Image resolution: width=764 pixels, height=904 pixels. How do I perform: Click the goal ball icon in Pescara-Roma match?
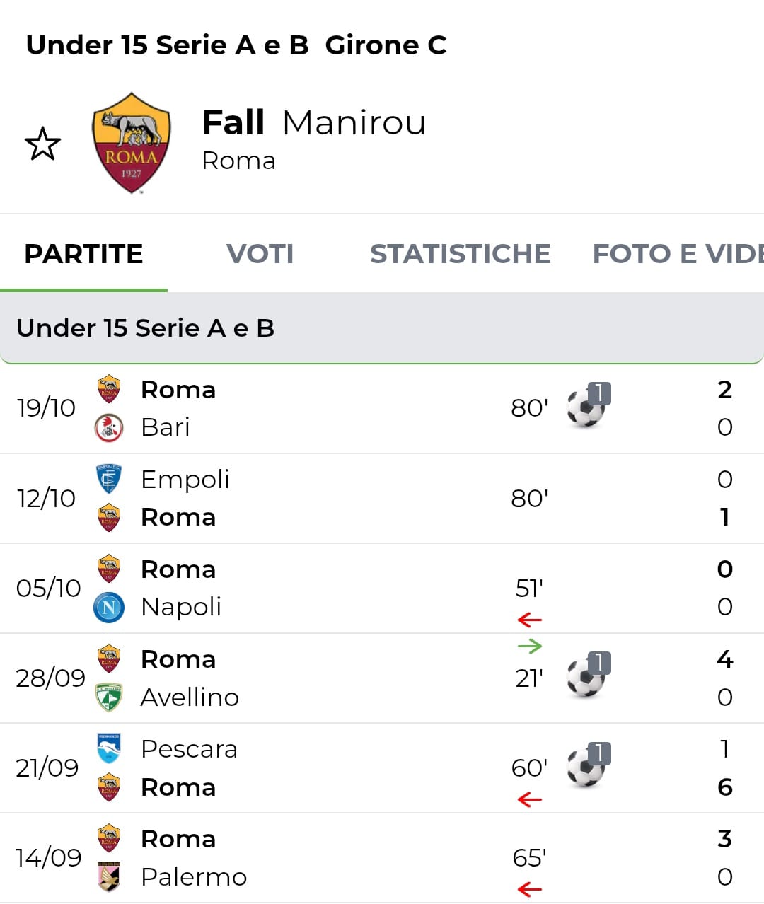tap(587, 766)
